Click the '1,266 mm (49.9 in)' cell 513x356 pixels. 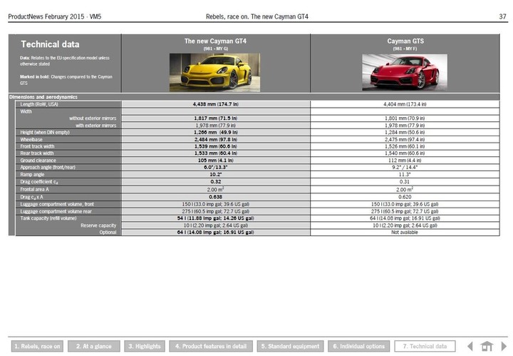click(216, 132)
